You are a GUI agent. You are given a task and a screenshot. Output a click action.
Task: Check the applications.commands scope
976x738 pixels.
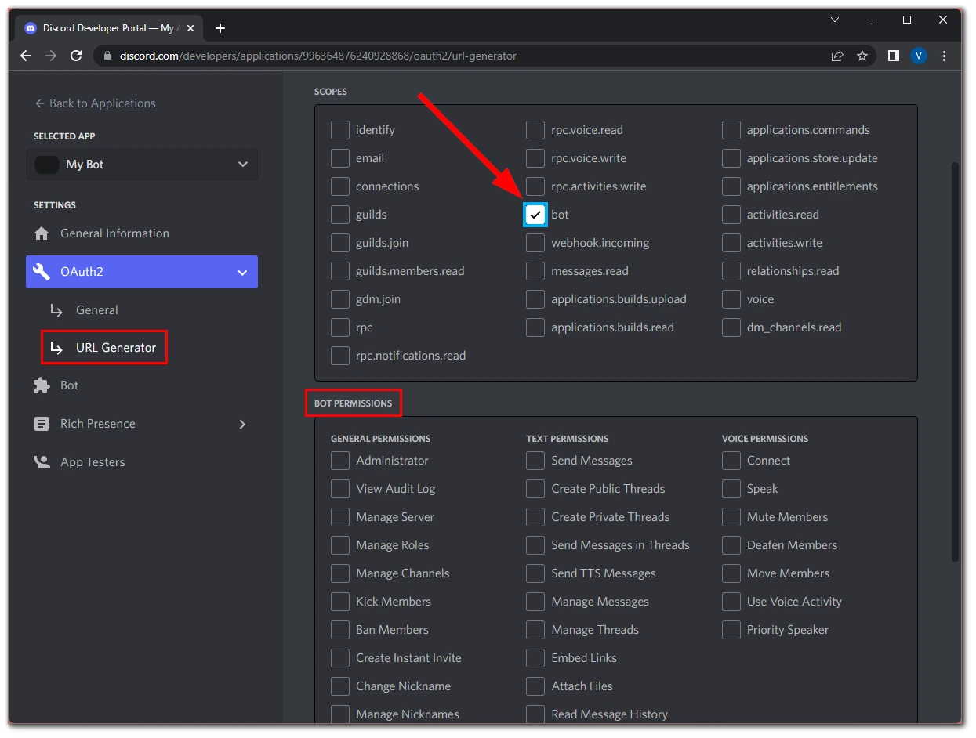coord(731,130)
